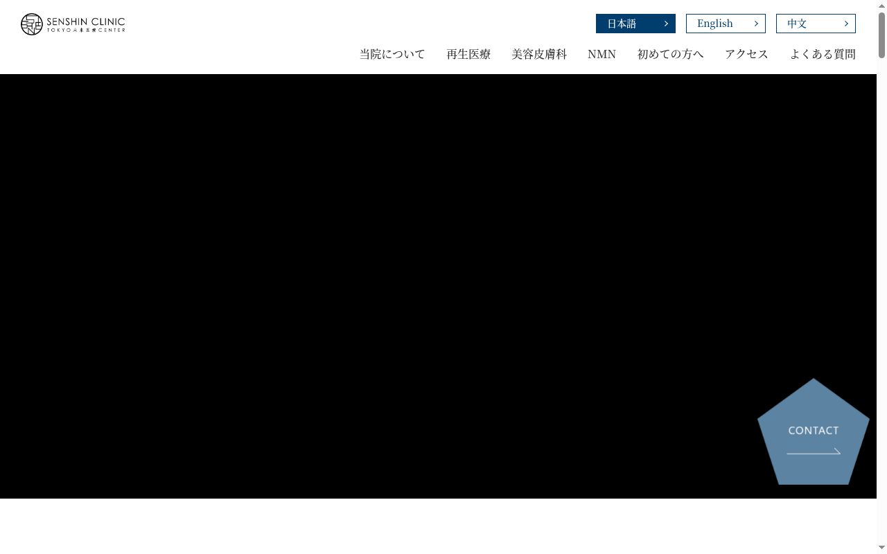
Task: Open NMN menu item
Action: click(601, 54)
